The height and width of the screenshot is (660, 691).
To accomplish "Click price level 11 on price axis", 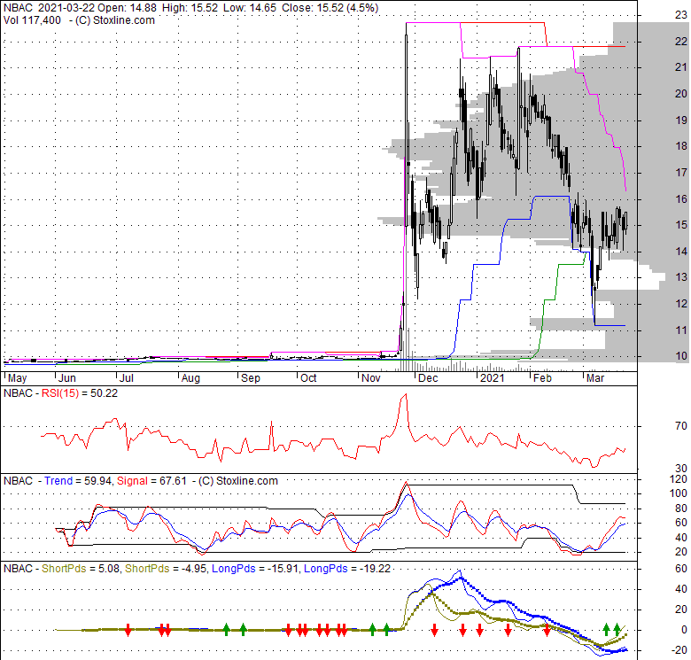I will tap(681, 330).
